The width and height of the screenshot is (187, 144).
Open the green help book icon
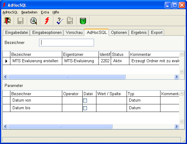pyautogui.click(x=82, y=21)
